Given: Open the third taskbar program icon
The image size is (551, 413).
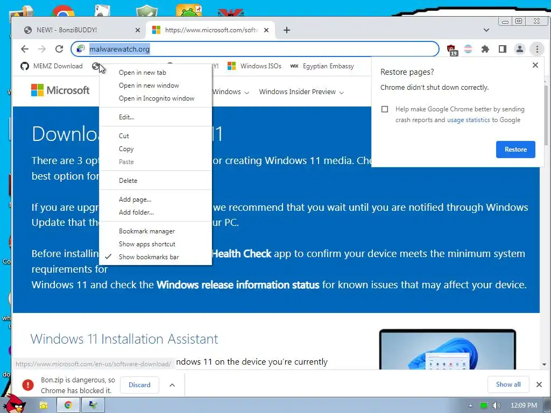Looking at the screenshot, I should 93,405.
